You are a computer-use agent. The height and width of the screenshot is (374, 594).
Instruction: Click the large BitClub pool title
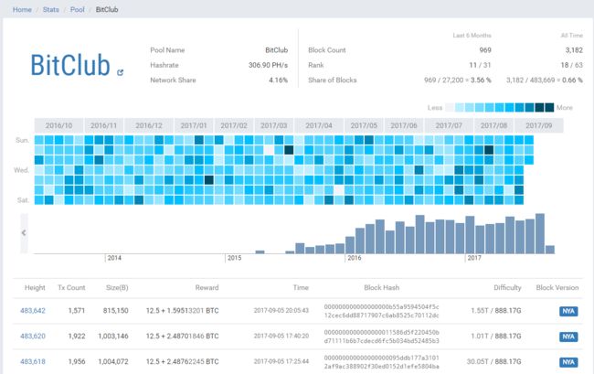pyautogui.click(x=70, y=65)
